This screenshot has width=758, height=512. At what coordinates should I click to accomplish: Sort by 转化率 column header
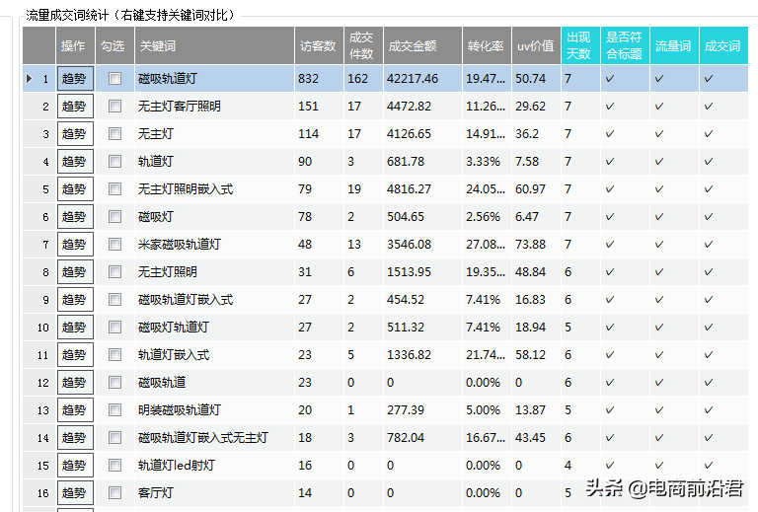tap(488, 46)
